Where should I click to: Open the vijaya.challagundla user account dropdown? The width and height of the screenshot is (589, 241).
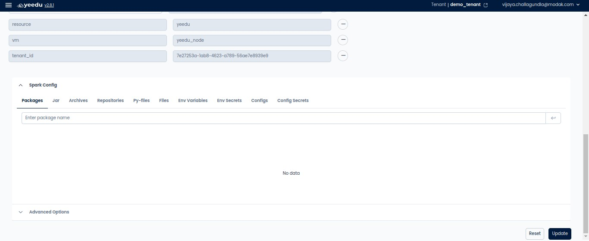pos(541,5)
